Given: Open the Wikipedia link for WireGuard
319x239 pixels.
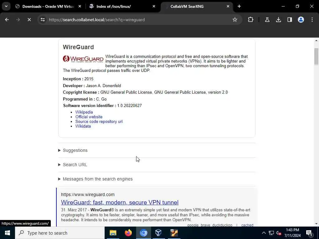Looking at the screenshot, I should click(x=84, y=112).
